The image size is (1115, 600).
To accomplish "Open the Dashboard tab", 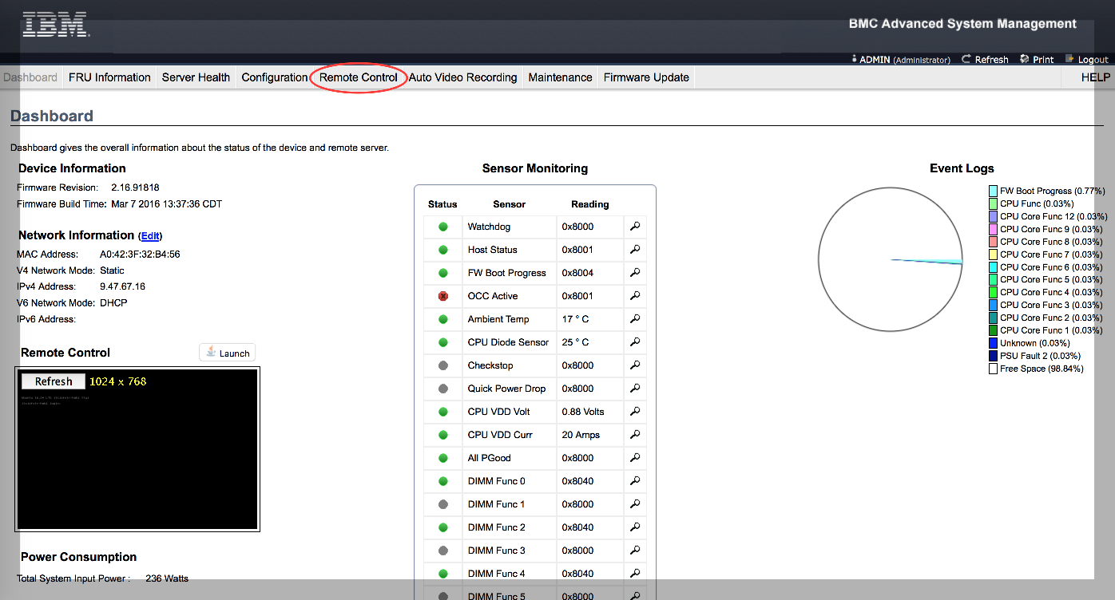I will (30, 77).
